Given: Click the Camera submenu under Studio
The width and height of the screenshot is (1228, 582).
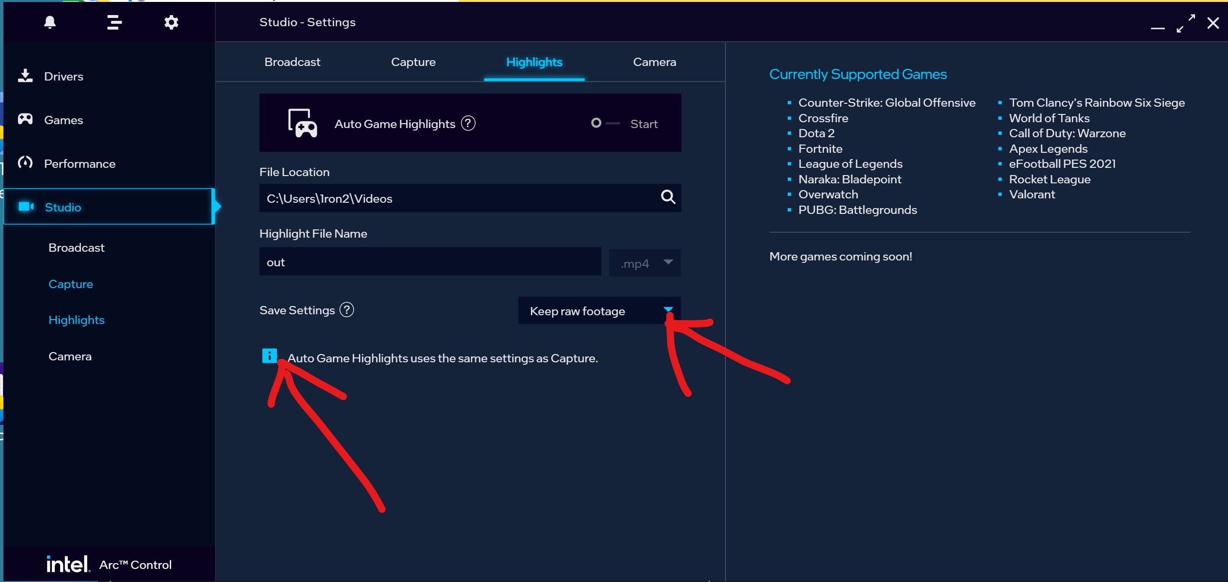Looking at the screenshot, I should click(70, 356).
